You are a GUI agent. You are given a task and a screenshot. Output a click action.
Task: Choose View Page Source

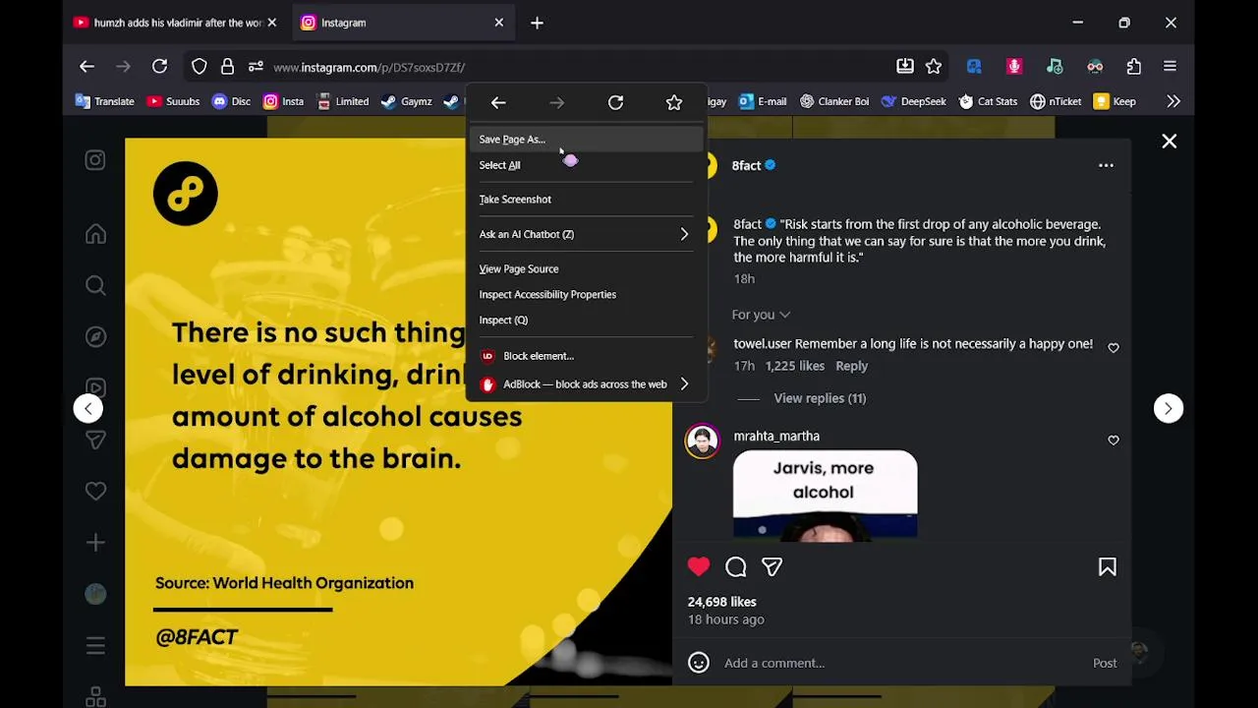pos(586,268)
